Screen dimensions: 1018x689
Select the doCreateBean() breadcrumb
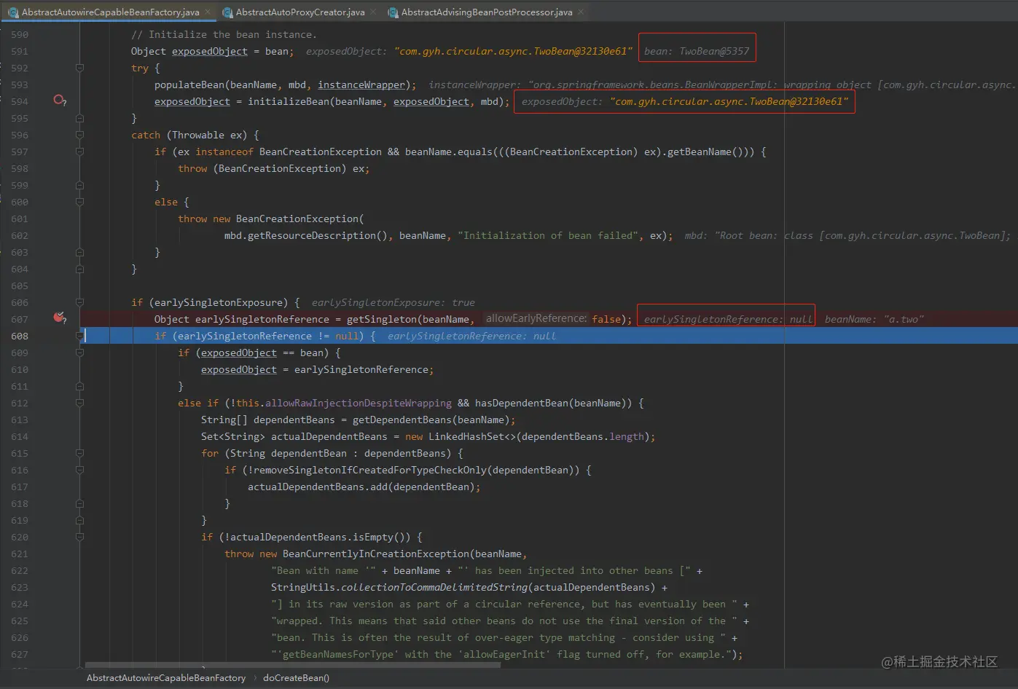(x=296, y=678)
